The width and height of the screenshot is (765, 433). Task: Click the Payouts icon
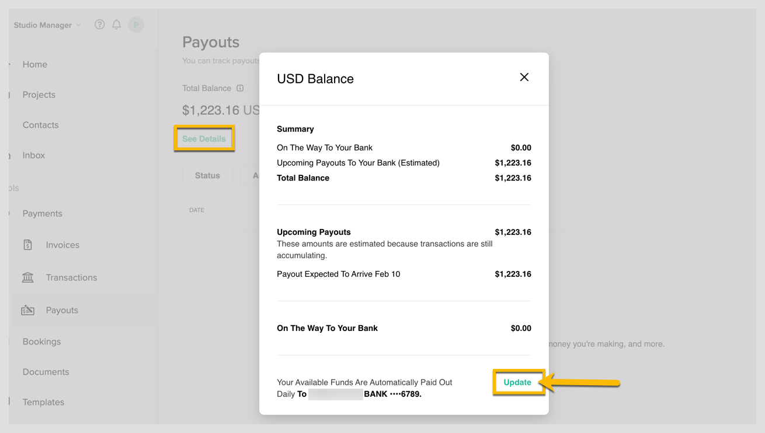tap(27, 310)
